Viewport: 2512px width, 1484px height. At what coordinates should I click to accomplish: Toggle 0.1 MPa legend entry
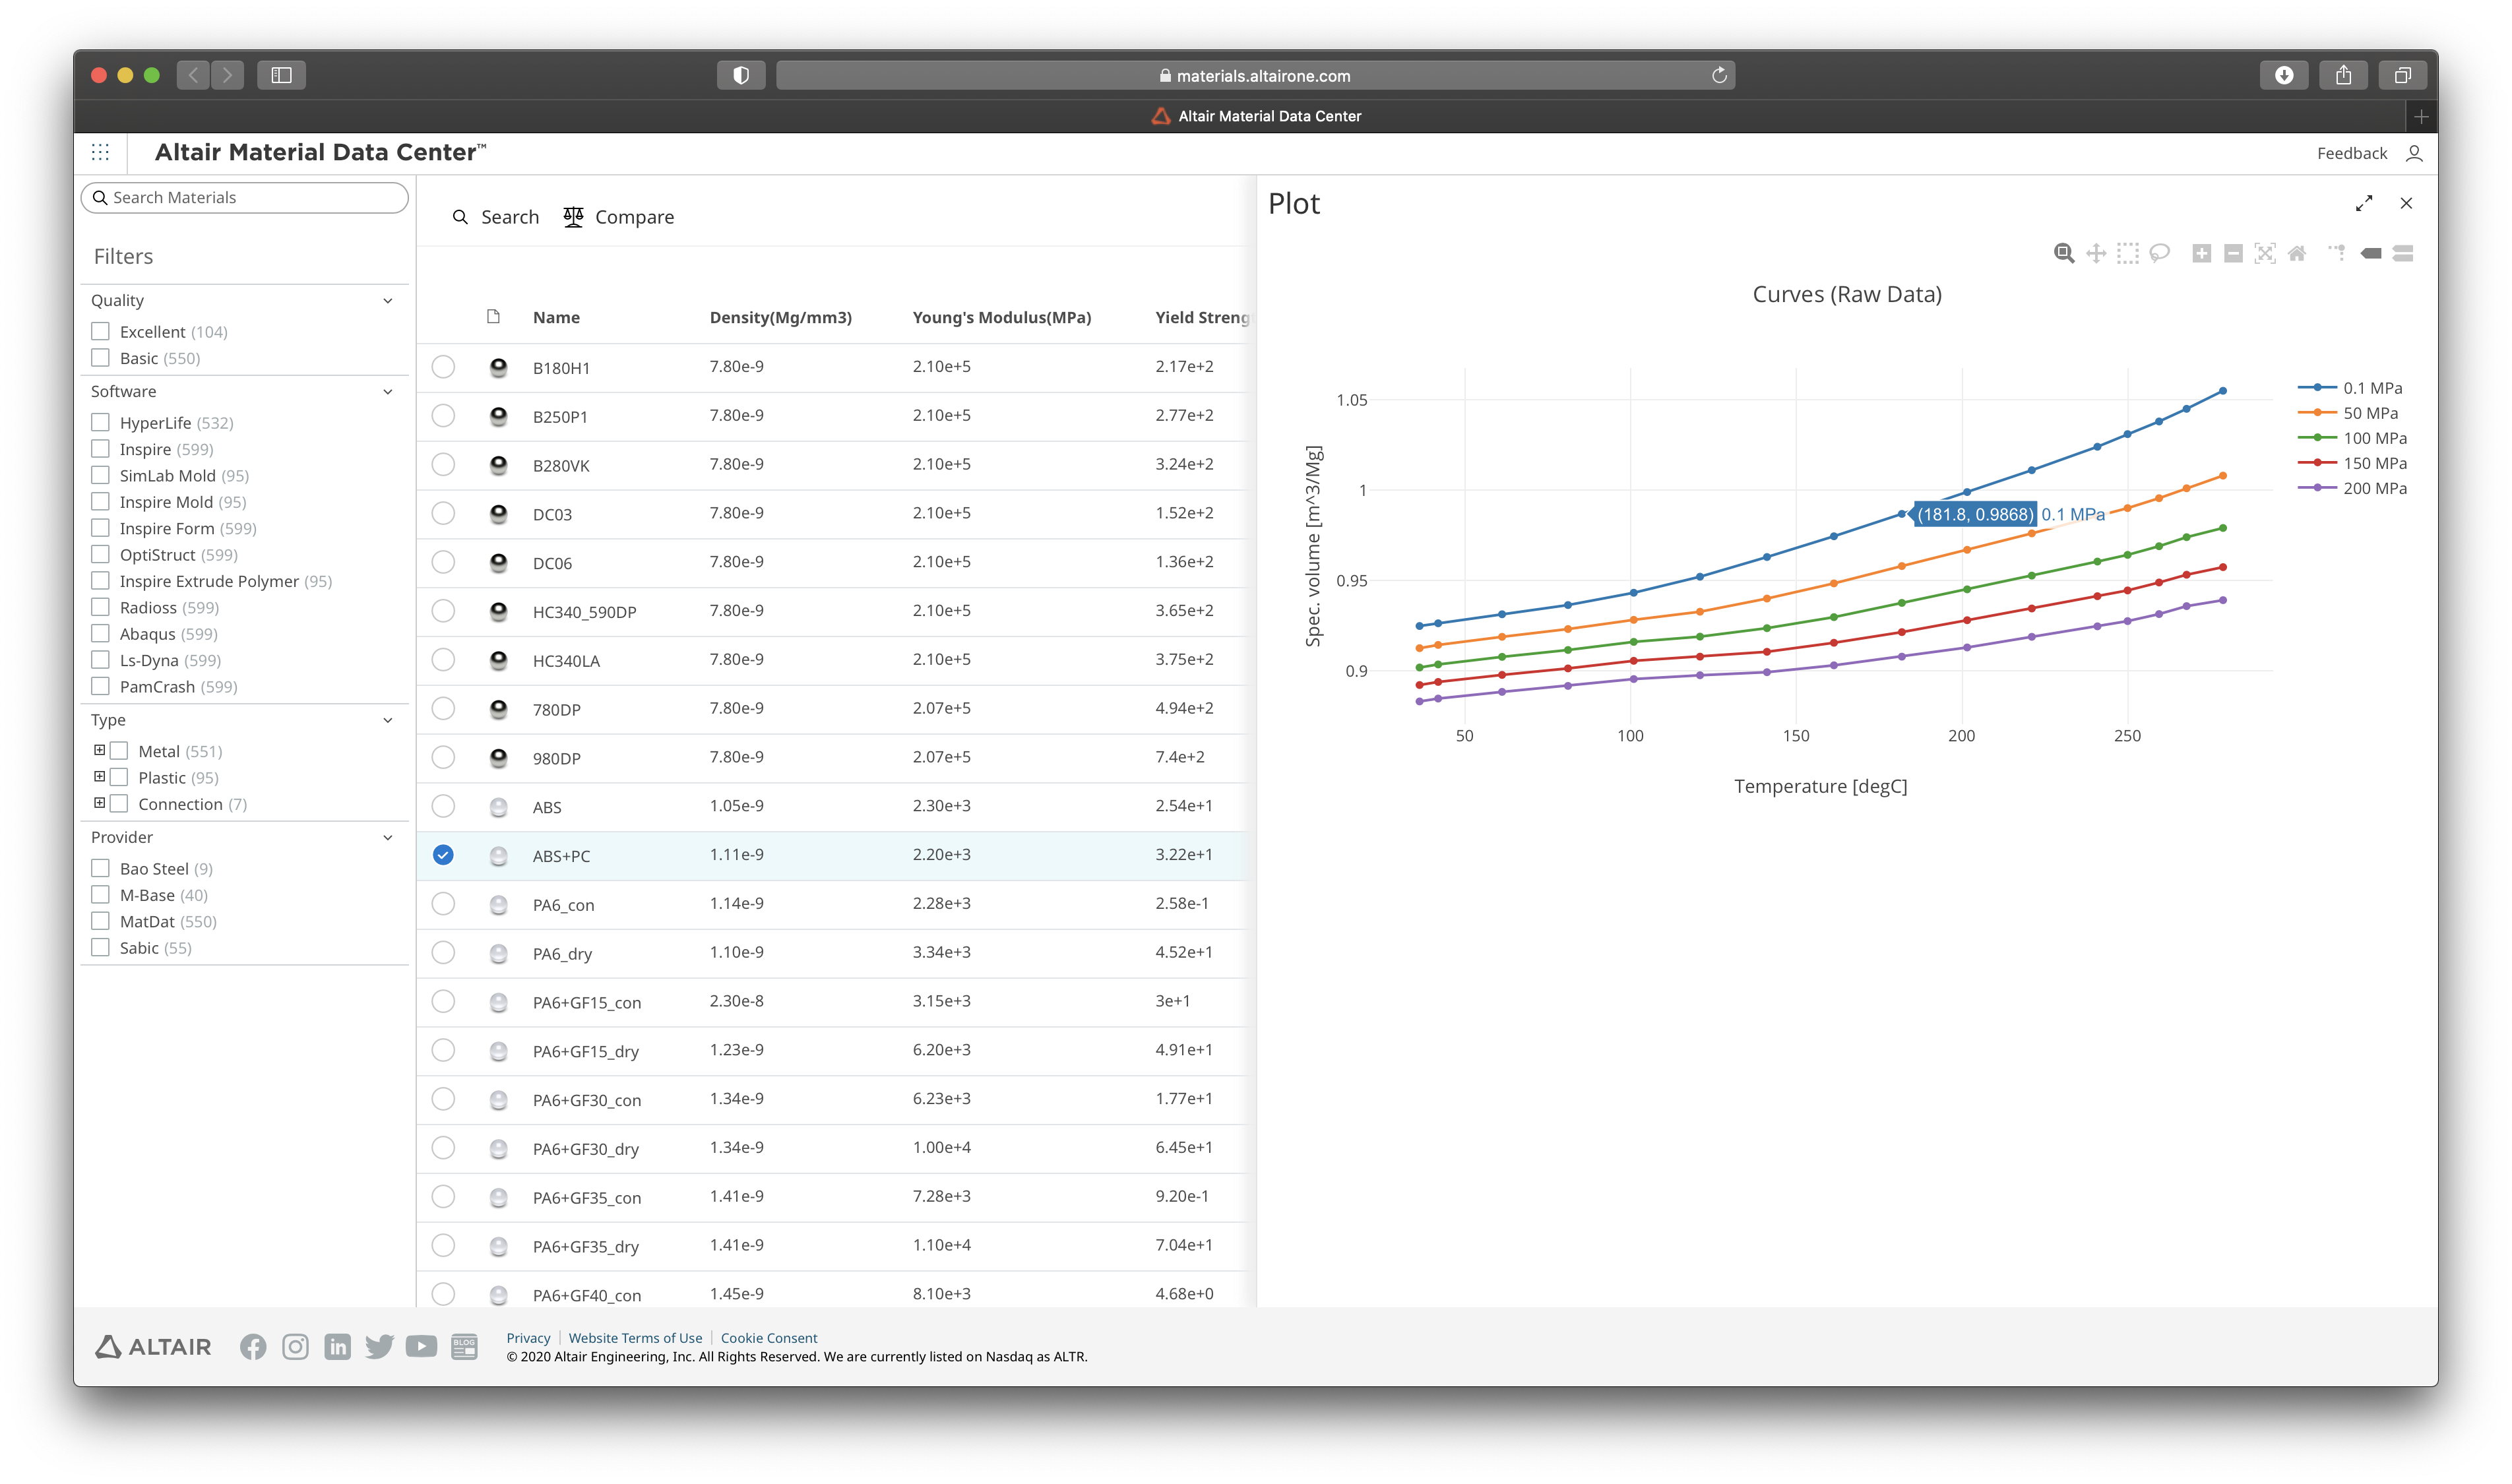tap(2350, 388)
